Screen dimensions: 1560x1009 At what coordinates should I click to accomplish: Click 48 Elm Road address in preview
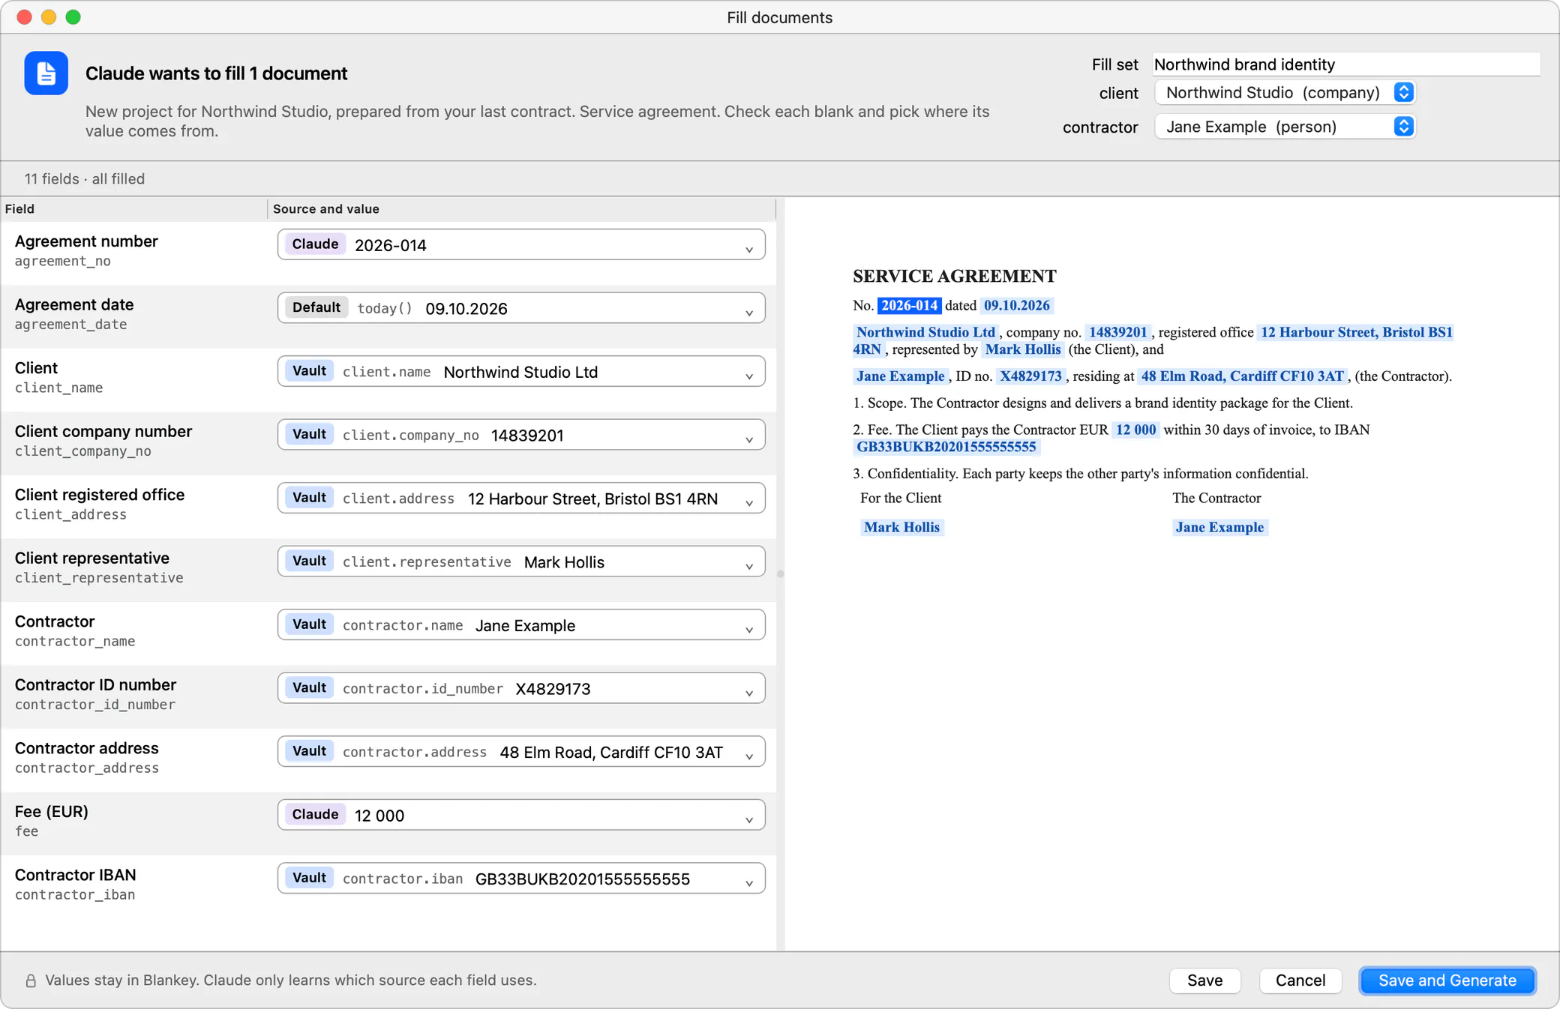pos(1242,376)
